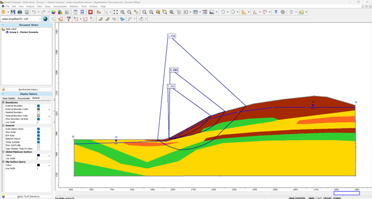Click the Redo arrow icon
The height and width of the screenshot is (199, 372).
point(43,12)
